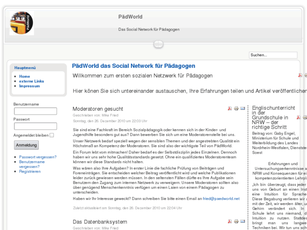This screenshot has height=230, width=307.
Task: Click the Moderatoren gesucht article title
Action: 98,109
